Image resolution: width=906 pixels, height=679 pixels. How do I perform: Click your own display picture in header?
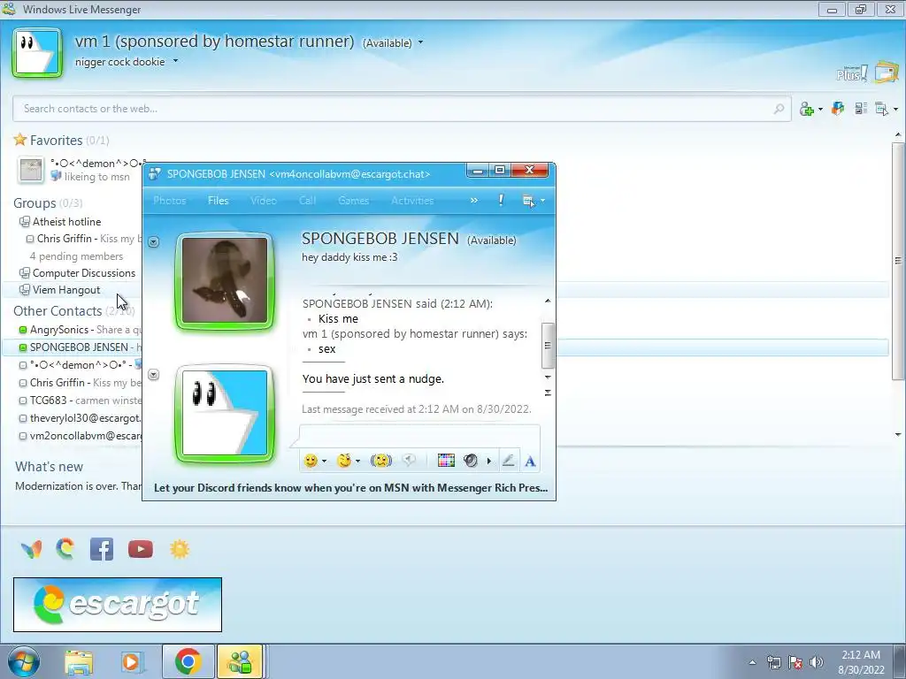pyautogui.click(x=37, y=53)
